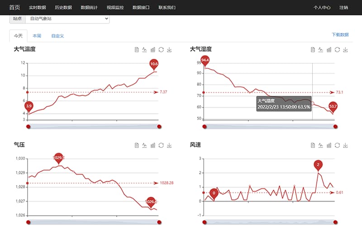Switch 大气温度 chart to line view
Image resolution: width=362 pixels, height=226 pixels.
[144, 50]
